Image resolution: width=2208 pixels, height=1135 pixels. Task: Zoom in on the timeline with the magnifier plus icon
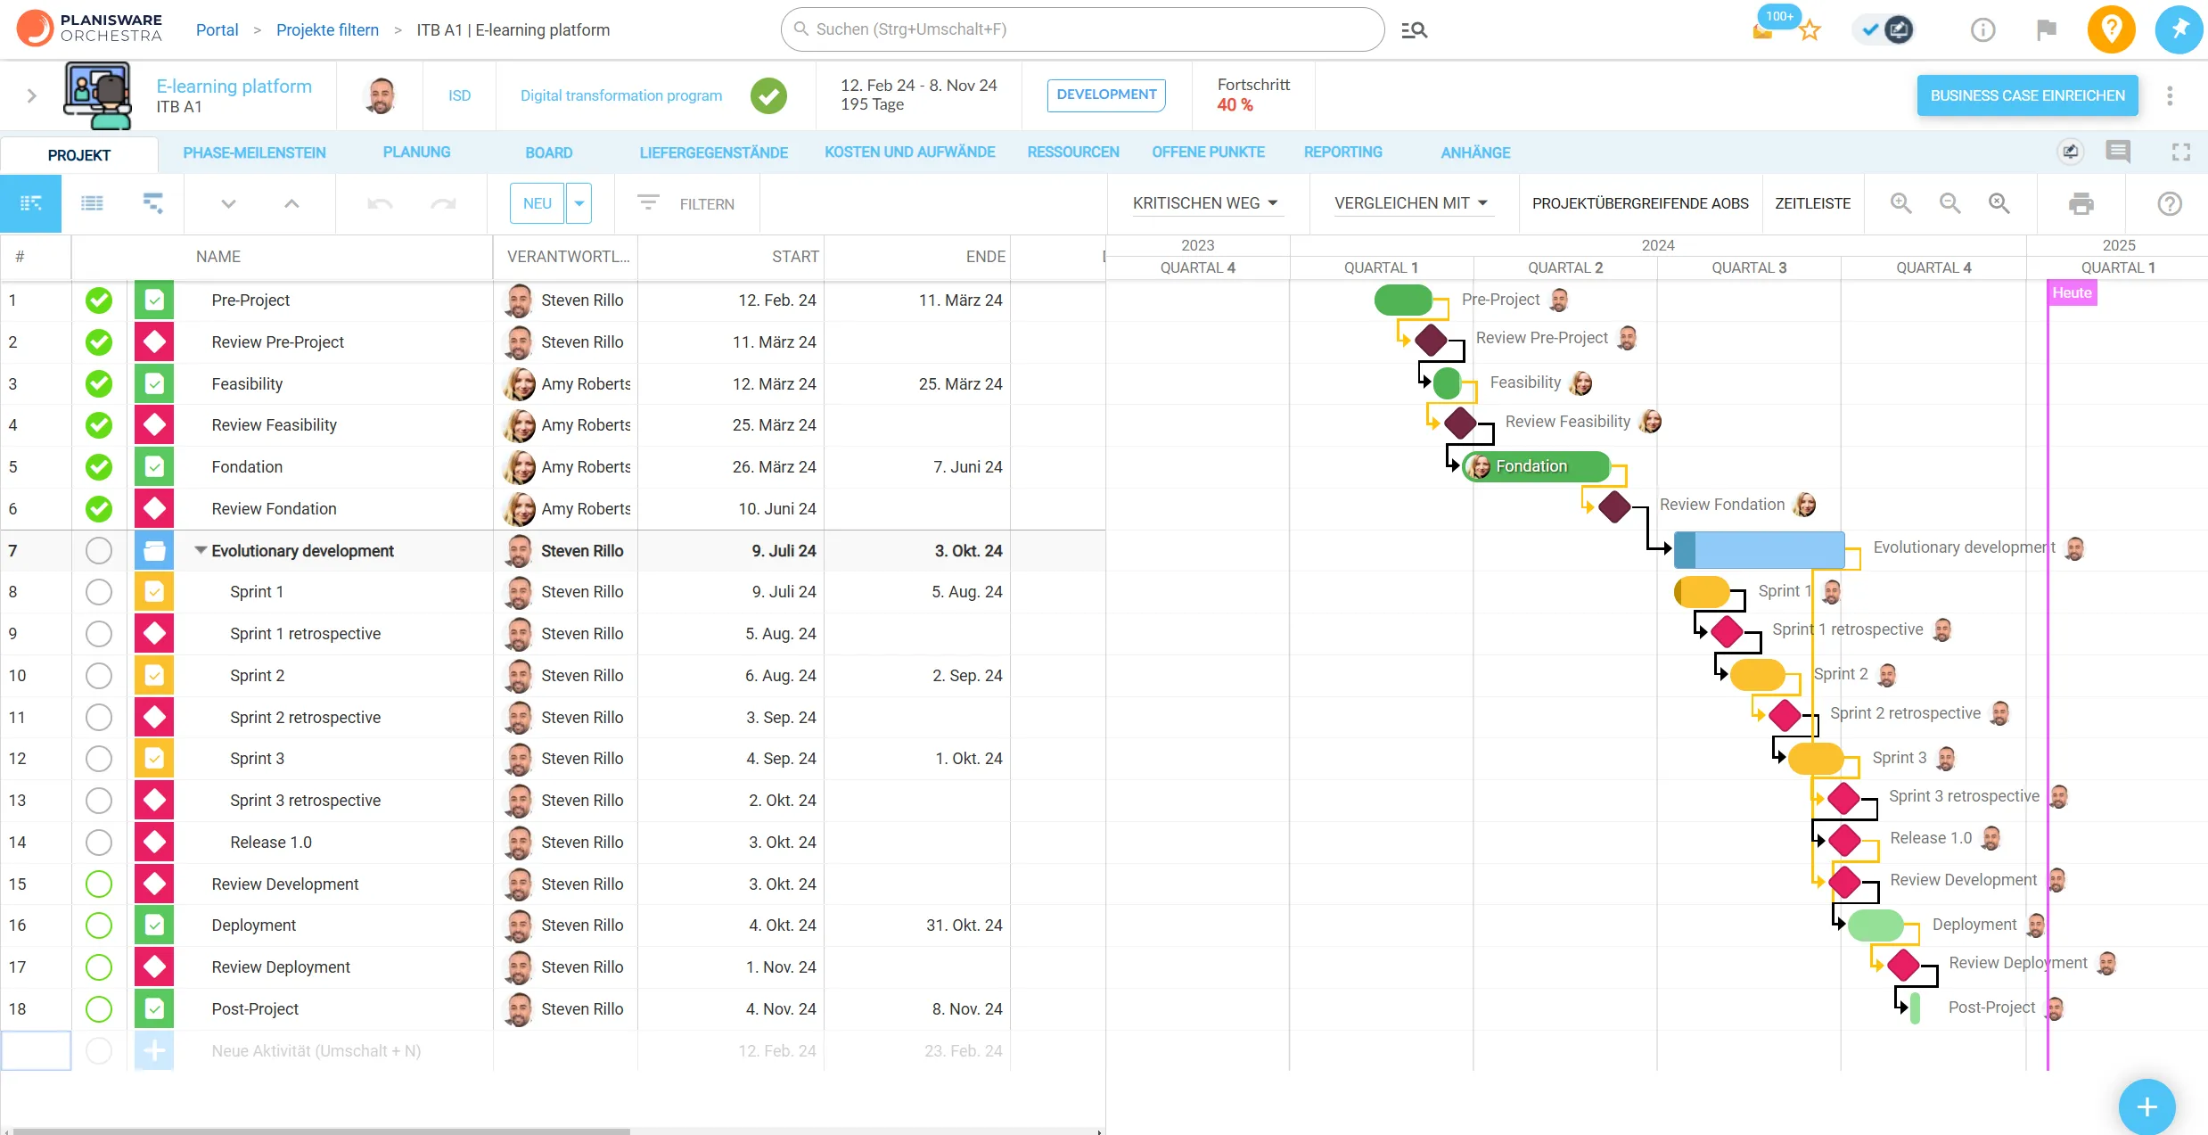pyautogui.click(x=1901, y=203)
